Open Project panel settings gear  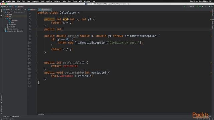pyautogui.click(x=22, y=10)
